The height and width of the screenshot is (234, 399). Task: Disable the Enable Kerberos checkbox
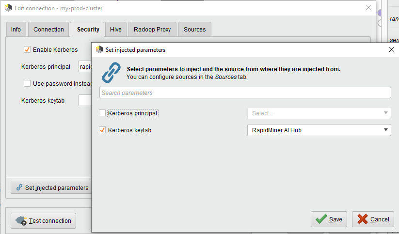[27, 49]
